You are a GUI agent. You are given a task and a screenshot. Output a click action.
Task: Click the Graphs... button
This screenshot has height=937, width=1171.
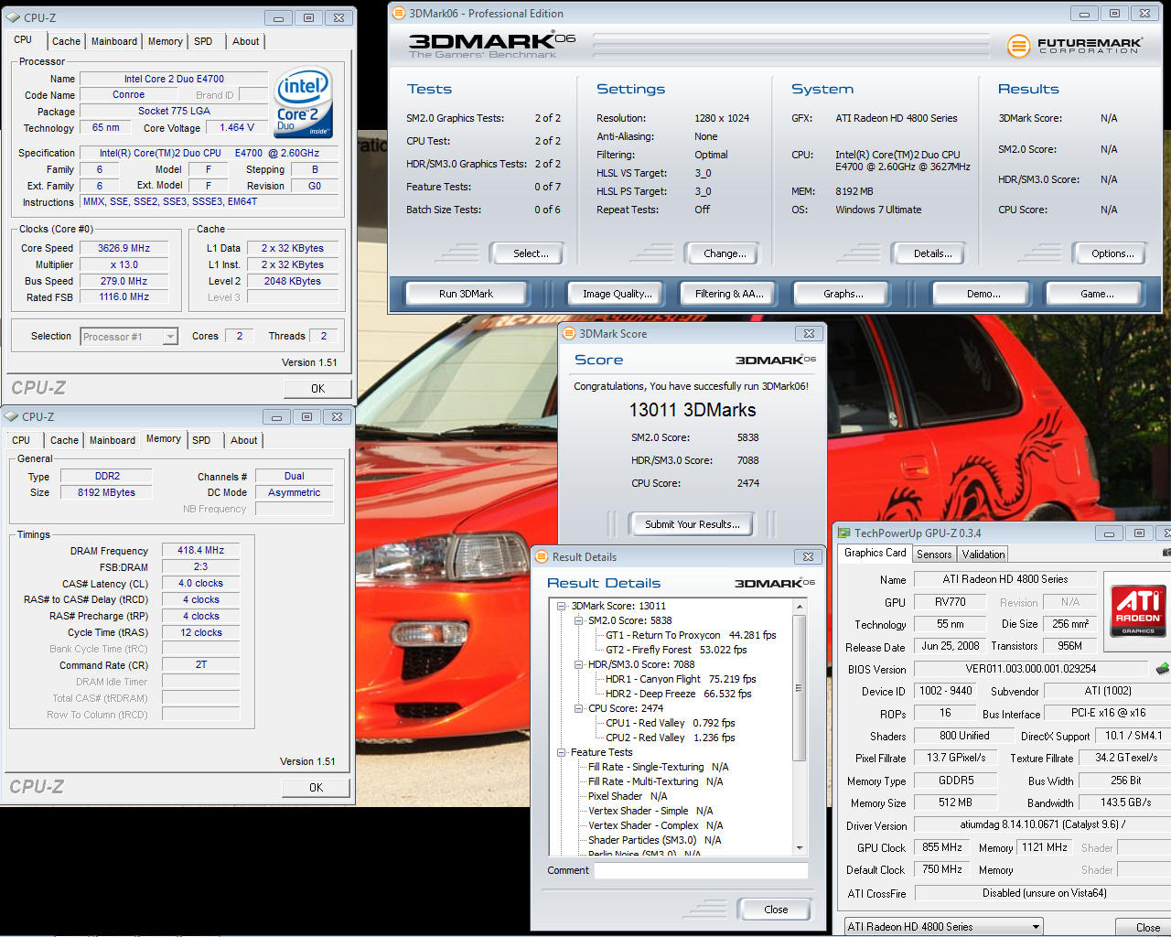pos(843,294)
